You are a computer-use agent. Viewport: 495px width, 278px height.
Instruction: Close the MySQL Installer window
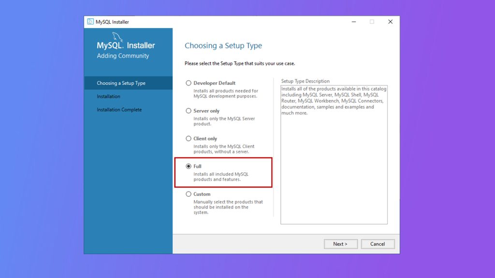click(391, 22)
